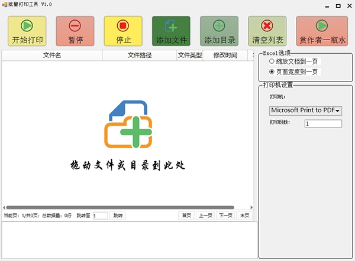The image size is (355, 261).
Task: Click the log output text area at the bottom
Action: [x=130, y=240]
